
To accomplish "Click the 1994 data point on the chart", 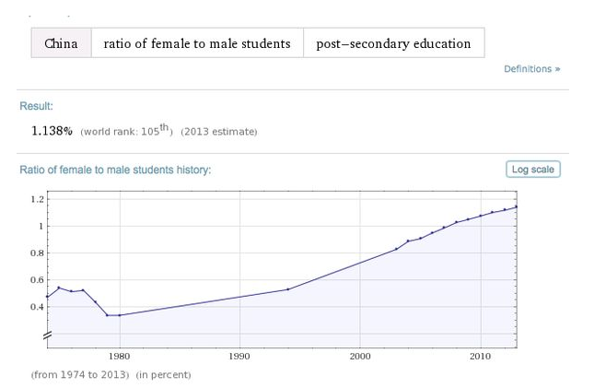I will point(288,289).
